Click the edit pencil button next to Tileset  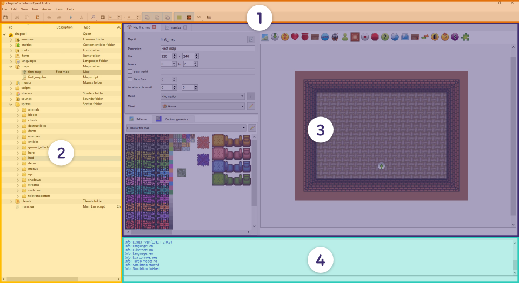point(251,106)
